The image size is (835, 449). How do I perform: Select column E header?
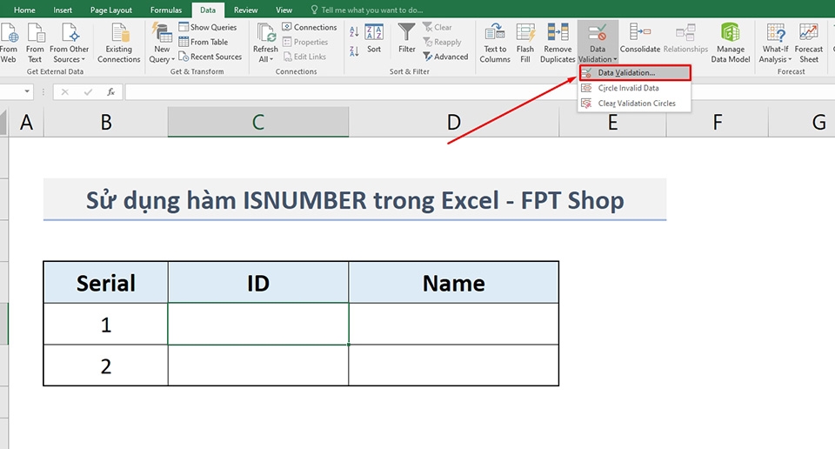point(612,122)
